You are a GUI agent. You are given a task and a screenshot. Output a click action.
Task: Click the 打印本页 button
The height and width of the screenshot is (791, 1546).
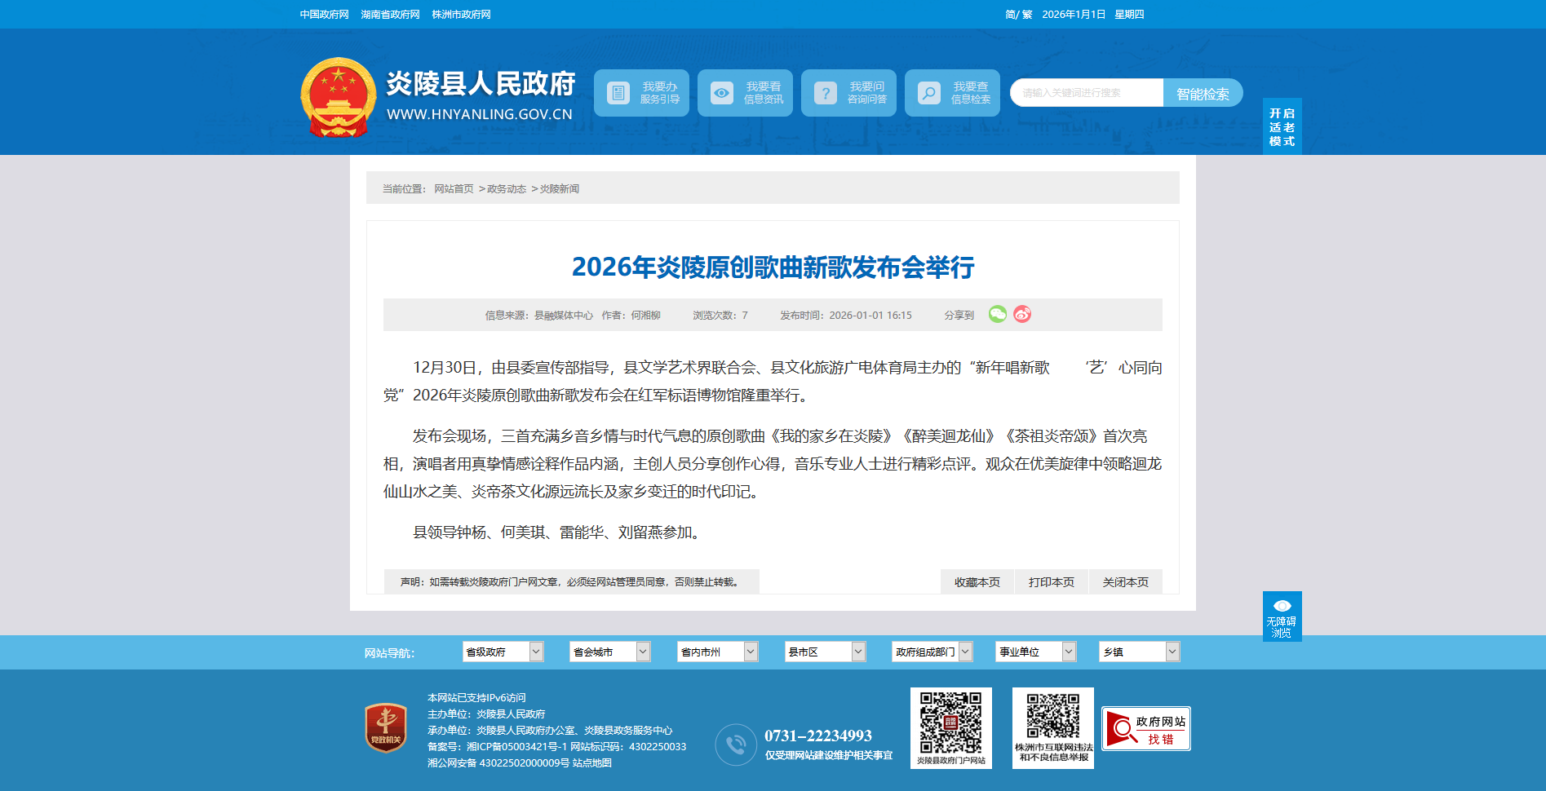1051,582
